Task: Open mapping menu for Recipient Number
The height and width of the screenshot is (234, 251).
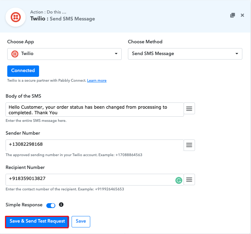Action: (x=189, y=180)
